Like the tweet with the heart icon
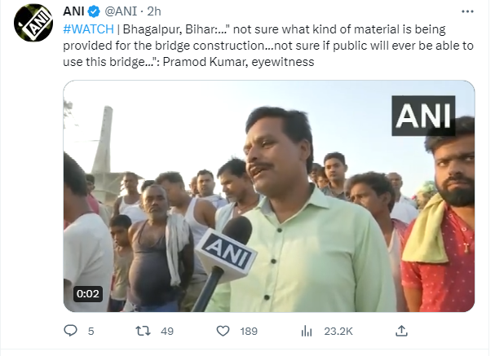 coord(223,331)
